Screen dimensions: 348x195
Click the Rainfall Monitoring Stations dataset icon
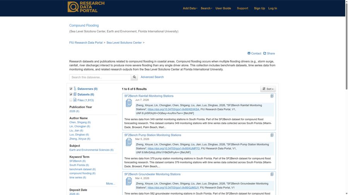[x=129, y=103]
